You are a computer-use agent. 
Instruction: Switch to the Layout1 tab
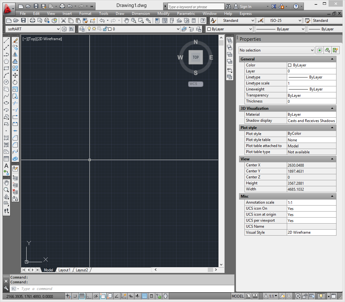64,270
